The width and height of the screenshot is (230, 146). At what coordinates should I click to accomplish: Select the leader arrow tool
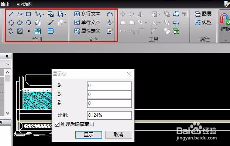coord(51,23)
